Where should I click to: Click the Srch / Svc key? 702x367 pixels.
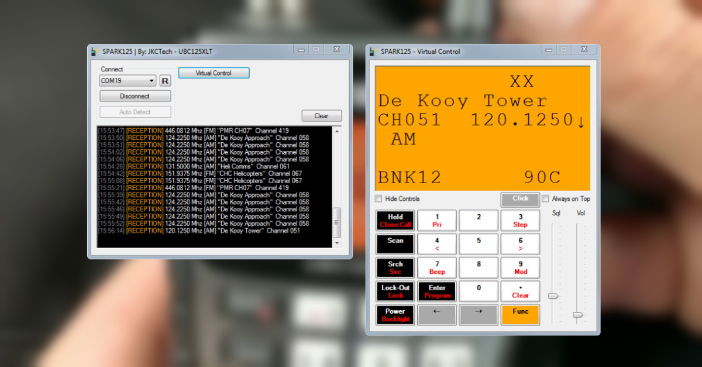pos(395,267)
